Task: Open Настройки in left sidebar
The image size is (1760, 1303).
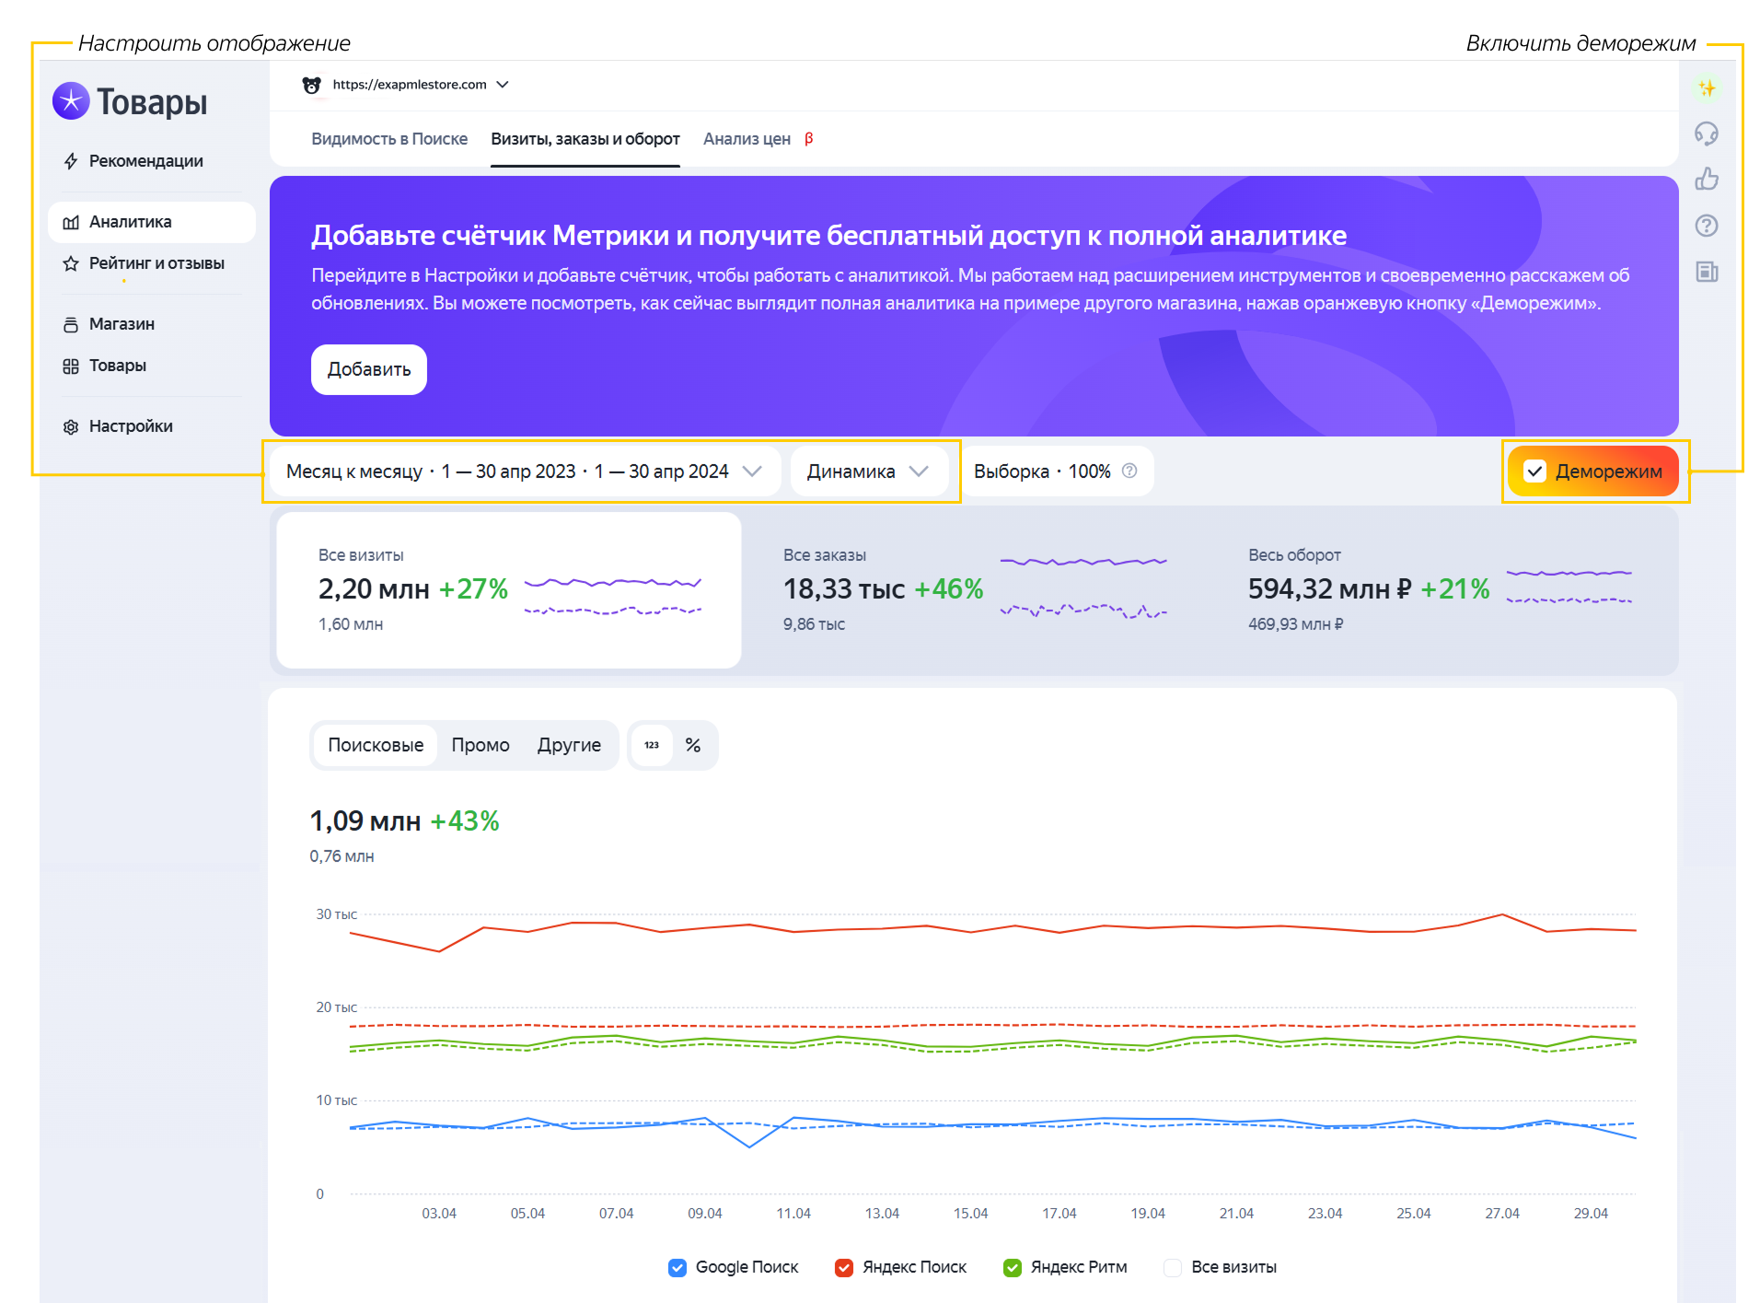Action: tap(131, 426)
